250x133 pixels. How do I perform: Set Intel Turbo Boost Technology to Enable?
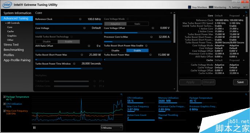[69, 42]
